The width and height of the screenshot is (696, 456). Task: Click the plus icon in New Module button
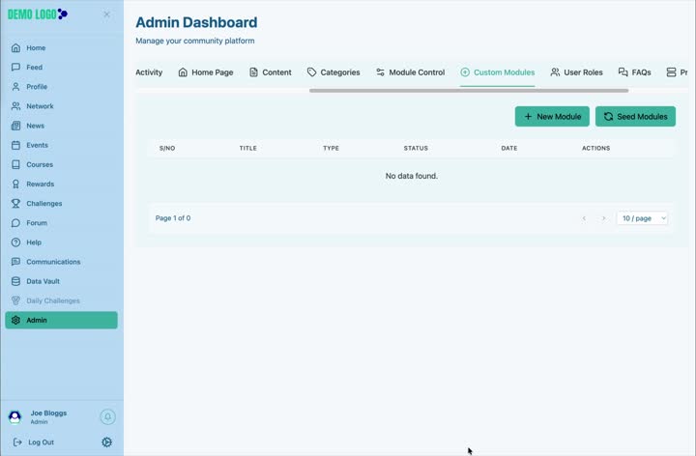[528, 117]
